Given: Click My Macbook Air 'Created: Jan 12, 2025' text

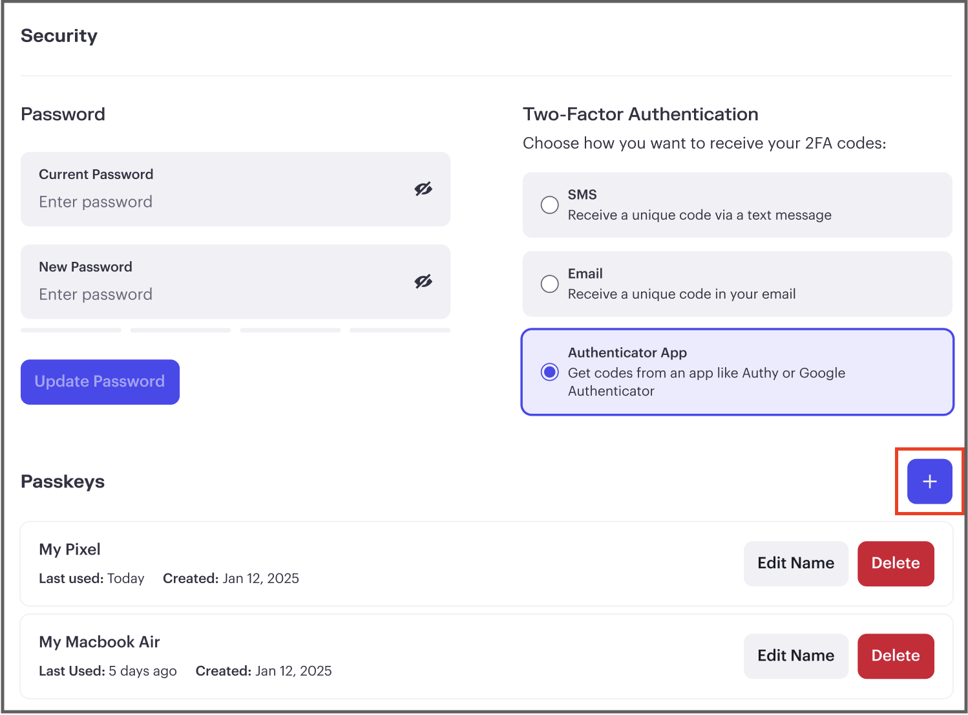Looking at the screenshot, I should coord(264,671).
